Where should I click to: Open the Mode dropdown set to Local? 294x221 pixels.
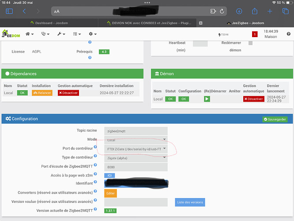(x=136, y=140)
